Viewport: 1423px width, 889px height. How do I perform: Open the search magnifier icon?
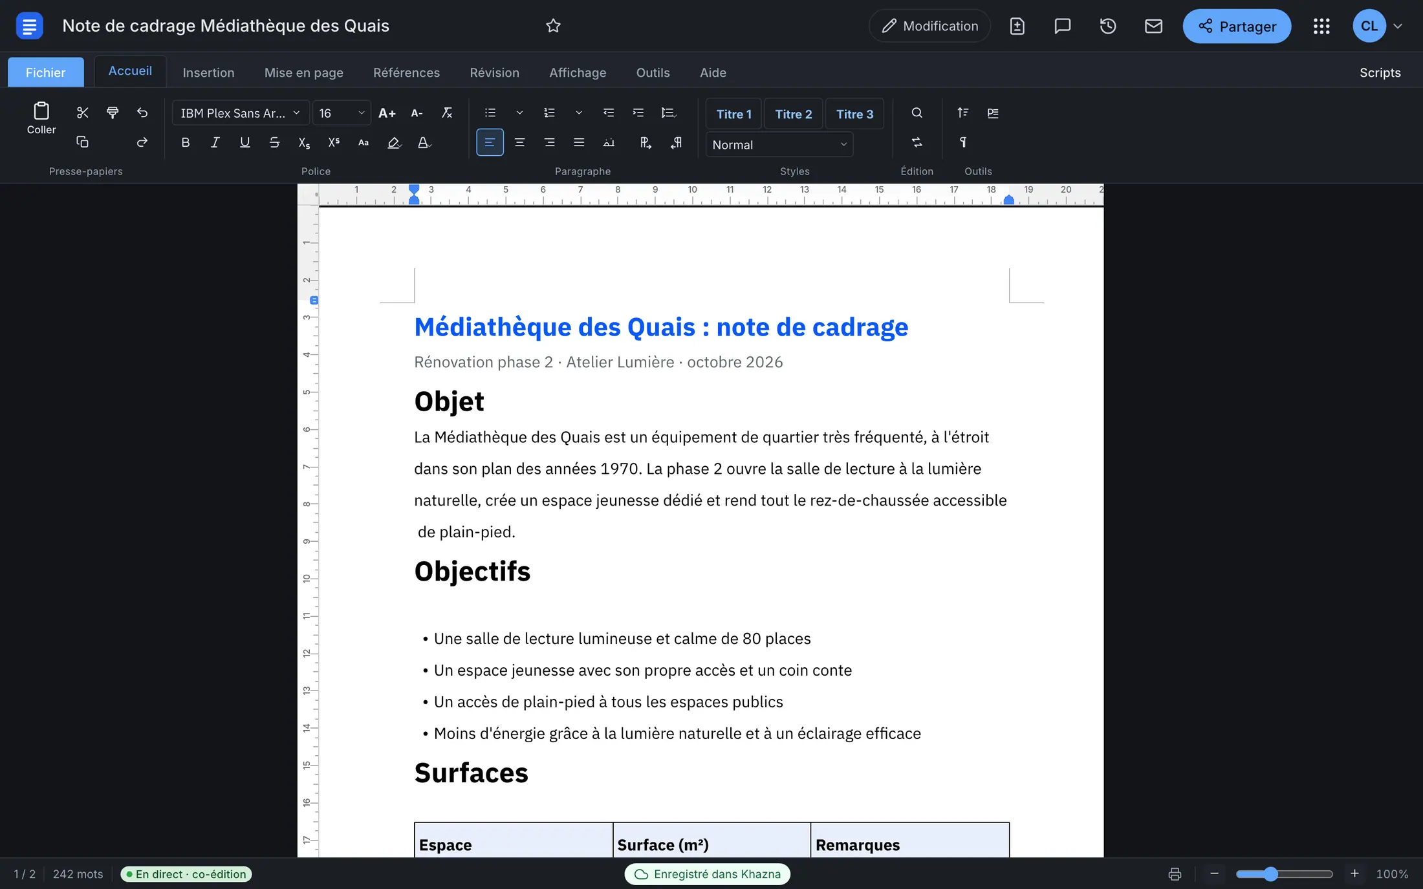coord(917,113)
